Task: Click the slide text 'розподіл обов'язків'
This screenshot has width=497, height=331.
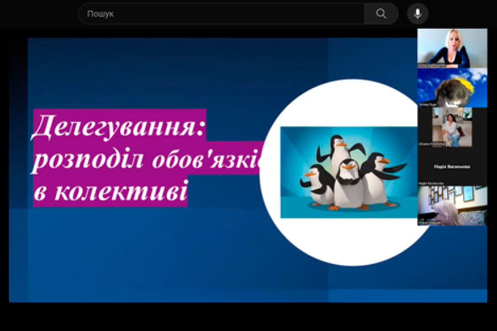Action: click(147, 158)
